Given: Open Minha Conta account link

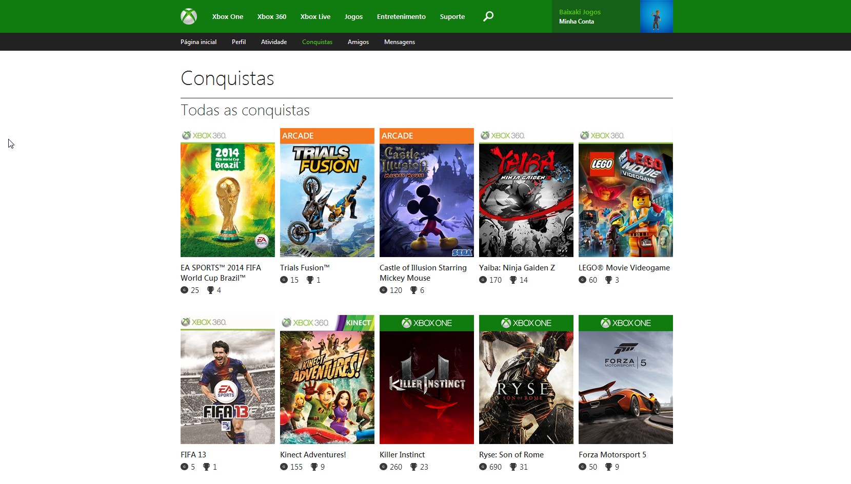Looking at the screenshot, I should [x=577, y=22].
